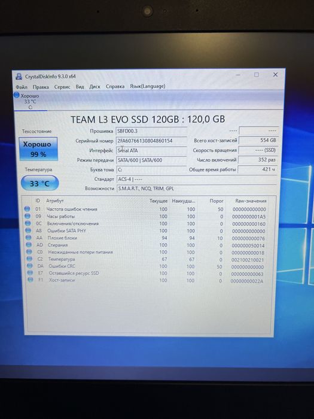This screenshot has height=419, width=314.
Task: Open the Файл menu
Action: click(22, 87)
